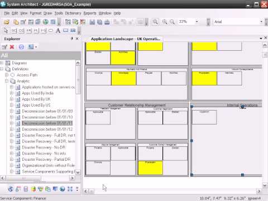The height and width of the screenshot is (201, 268).
Task: Open the Reports menu
Action: click(x=90, y=13)
